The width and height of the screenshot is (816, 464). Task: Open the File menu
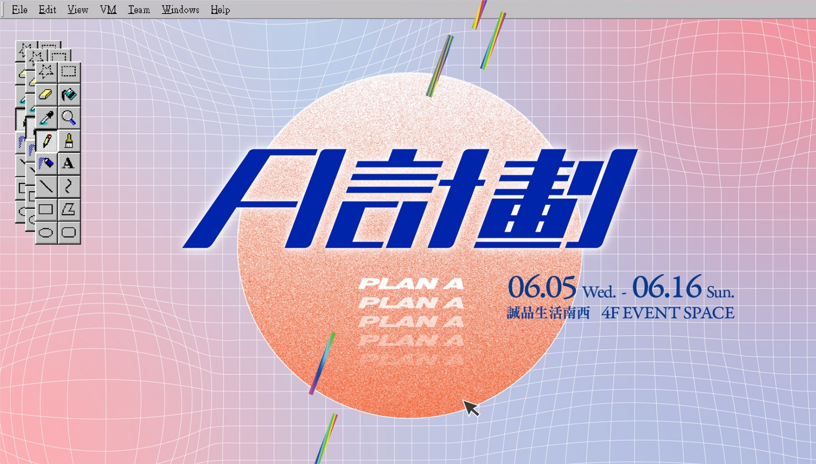pos(20,9)
